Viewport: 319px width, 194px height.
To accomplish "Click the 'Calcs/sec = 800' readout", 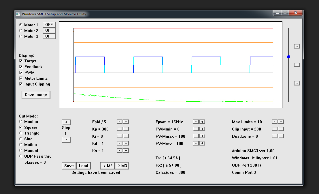I will pyautogui.click(x=171, y=172).
